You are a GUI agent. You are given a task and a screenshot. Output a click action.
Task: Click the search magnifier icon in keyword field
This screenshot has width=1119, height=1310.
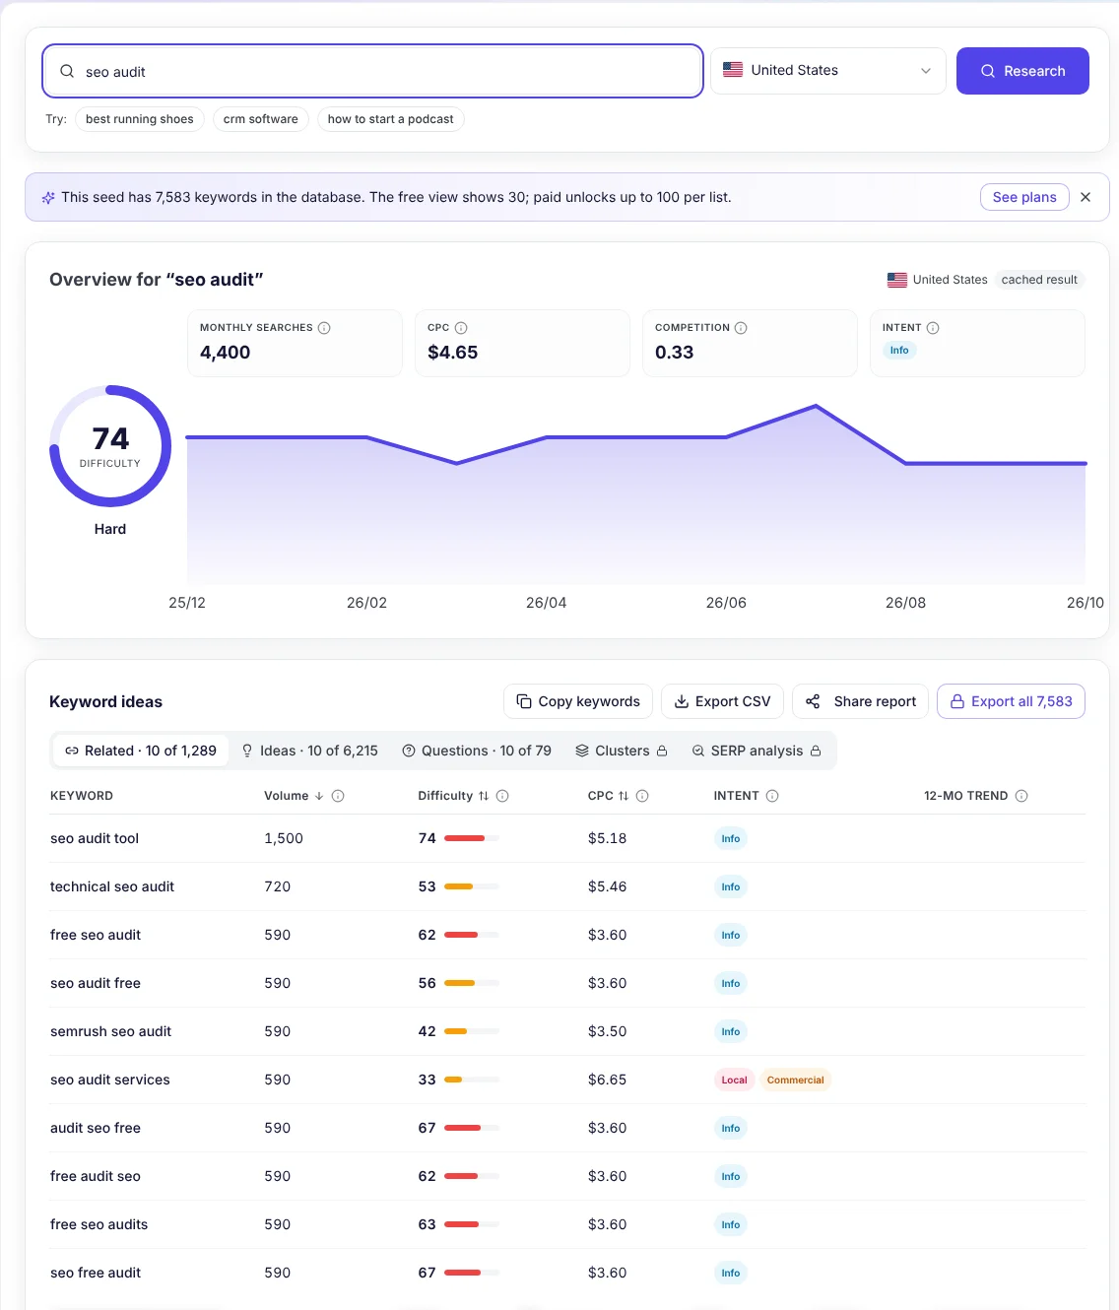67,71
